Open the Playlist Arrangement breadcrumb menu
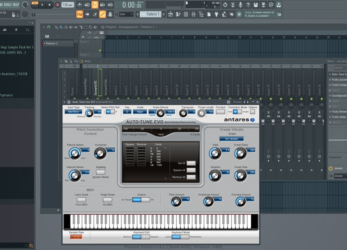The height and width of the screenshot is (250, 347). point(128,27)
